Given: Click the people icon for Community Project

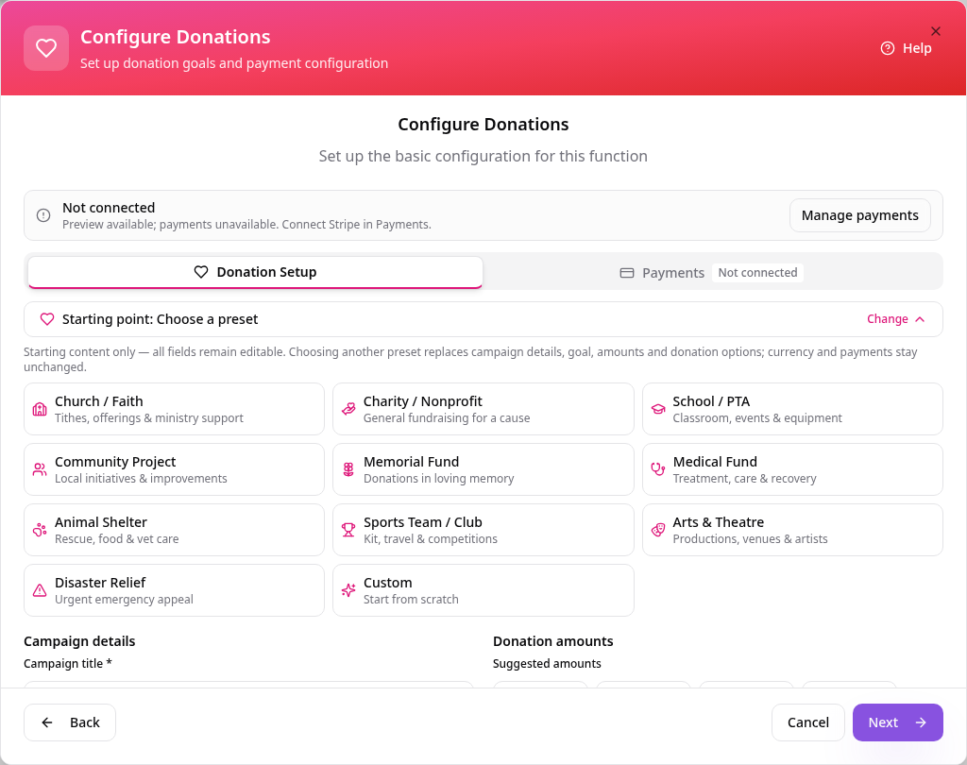Looking at the screenshot, I should coord(40,469).
